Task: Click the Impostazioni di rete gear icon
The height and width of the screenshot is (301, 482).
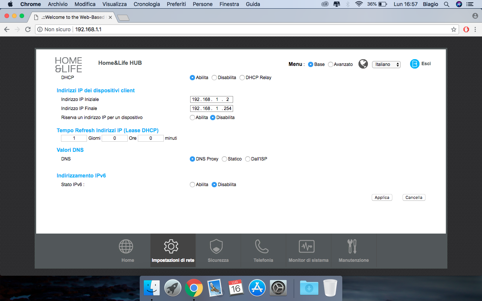Action: click(171, 246)
